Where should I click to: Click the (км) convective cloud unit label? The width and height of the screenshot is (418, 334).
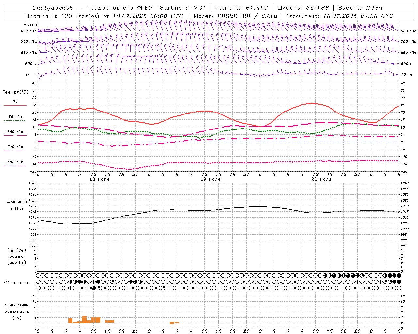coord(17,318)
